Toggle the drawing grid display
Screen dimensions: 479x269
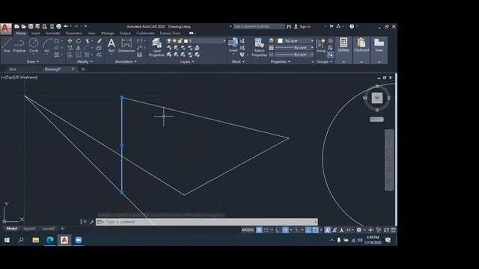(x=259, y=230)
